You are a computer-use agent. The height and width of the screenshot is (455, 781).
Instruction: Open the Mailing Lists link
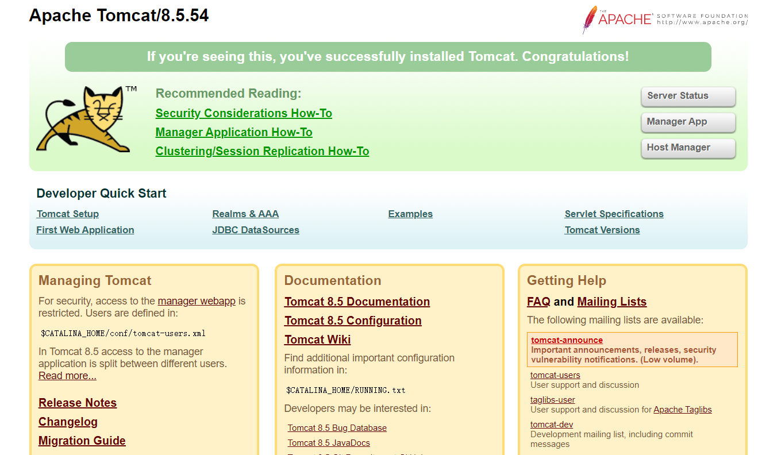point(611,302)
